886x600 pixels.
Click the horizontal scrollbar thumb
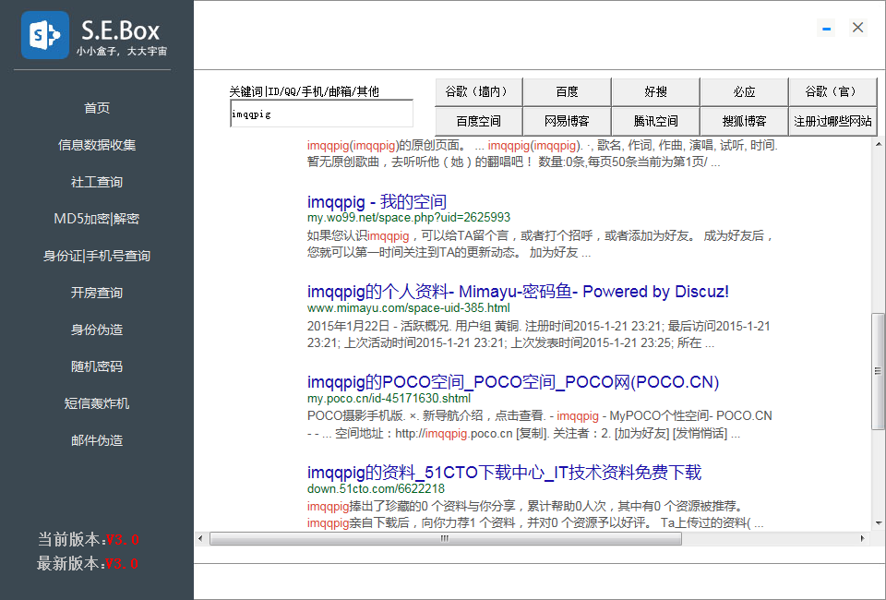(x=445, y=538)
